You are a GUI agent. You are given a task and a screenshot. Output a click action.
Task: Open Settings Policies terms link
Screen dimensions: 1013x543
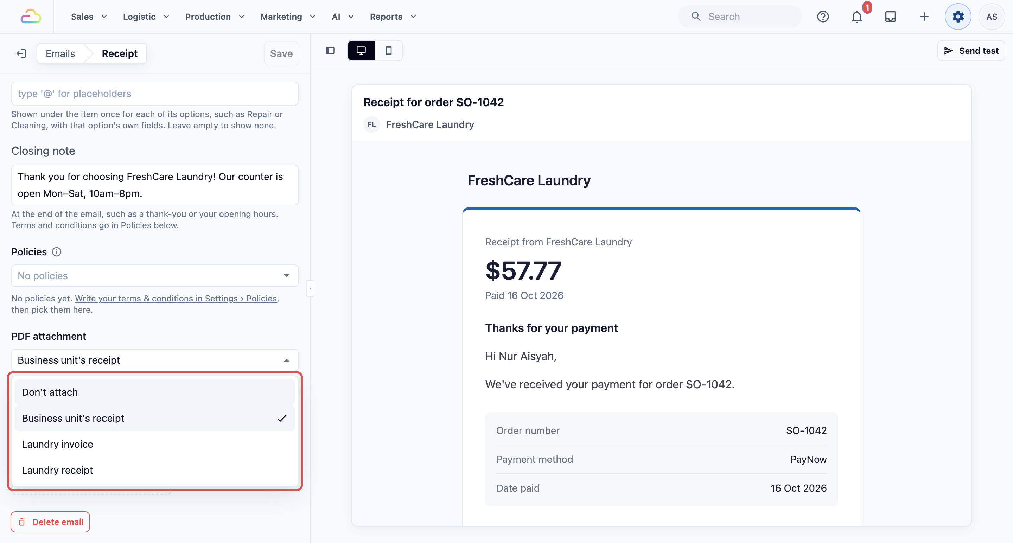tap(176, 299)
